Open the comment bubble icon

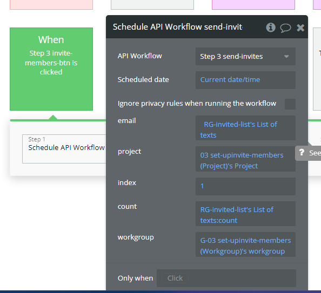285,28
